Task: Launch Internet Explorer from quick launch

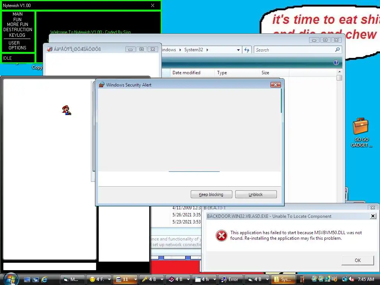Action: tap(44, 279)
